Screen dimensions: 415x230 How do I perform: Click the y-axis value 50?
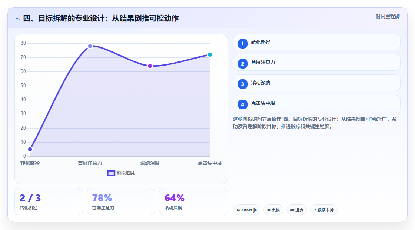pos(23,86)
